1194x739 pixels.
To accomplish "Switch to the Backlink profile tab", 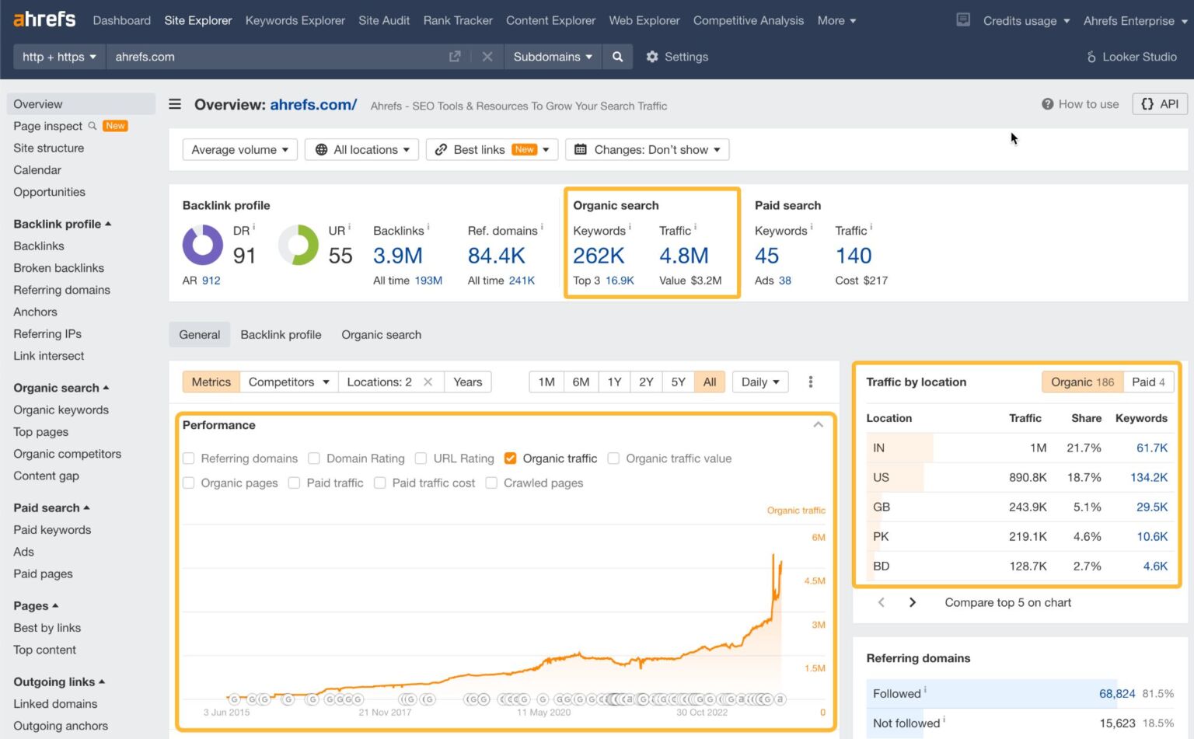I will (281, 334).
